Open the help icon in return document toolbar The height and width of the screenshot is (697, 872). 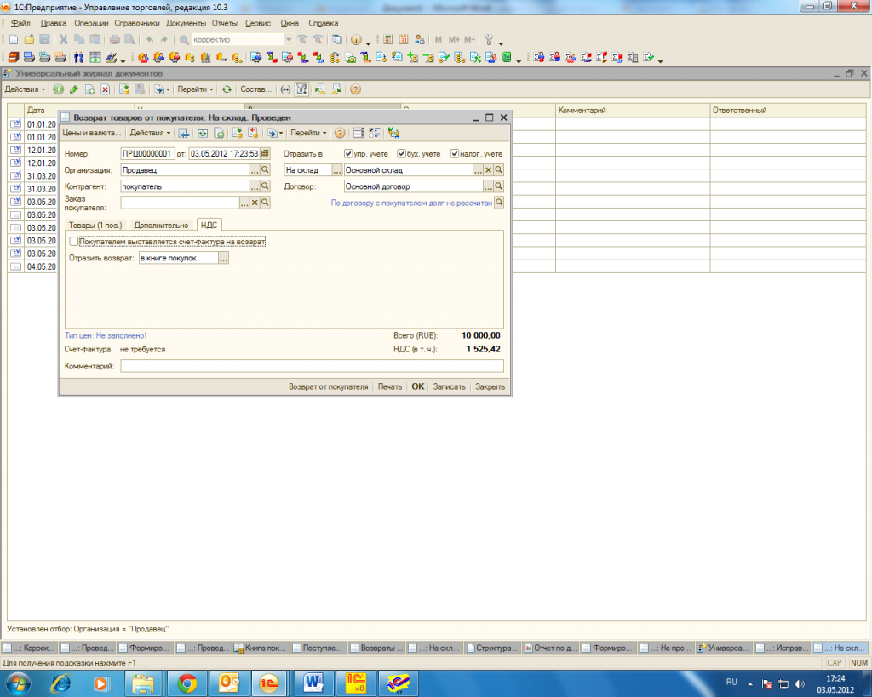[x=340, y=133]
